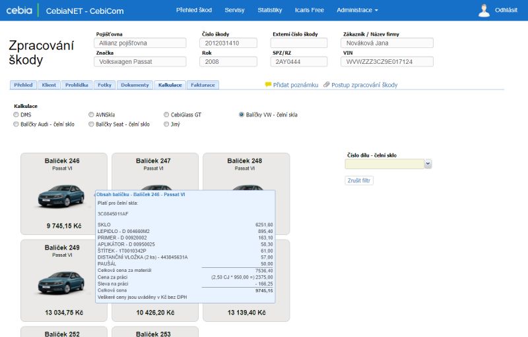Click the DISTANČNÍ VLOŽKA row in tooltip

(x=185, y=257)
